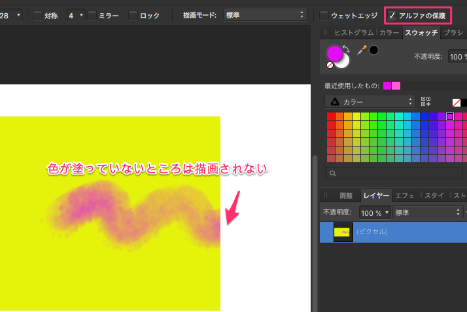Viewport: 467px width, 312px height.
Task: Open the 描画モード blend mode dropdown
Action: pos(264,14)
